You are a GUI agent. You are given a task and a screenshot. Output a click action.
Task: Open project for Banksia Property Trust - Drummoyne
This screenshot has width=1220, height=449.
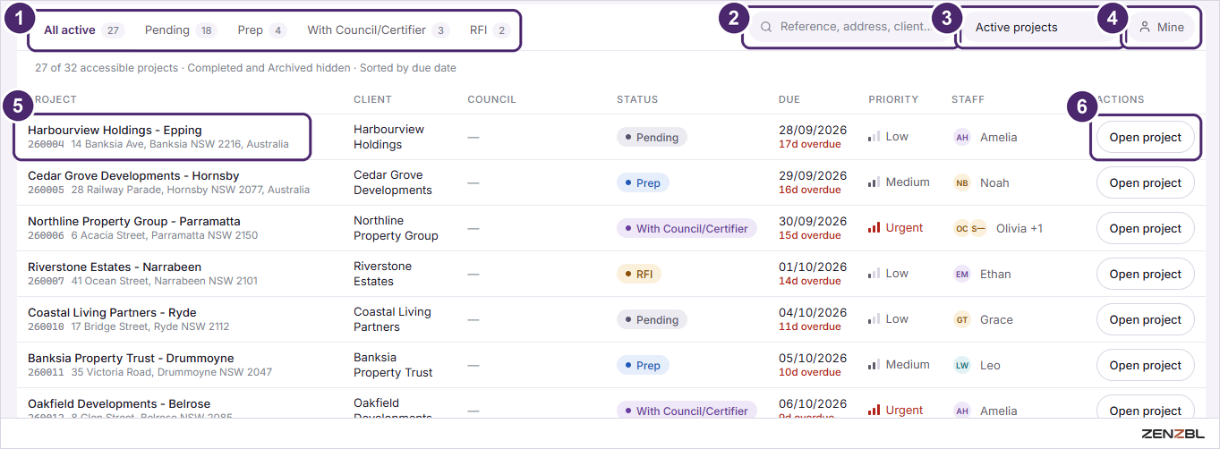1145,365
